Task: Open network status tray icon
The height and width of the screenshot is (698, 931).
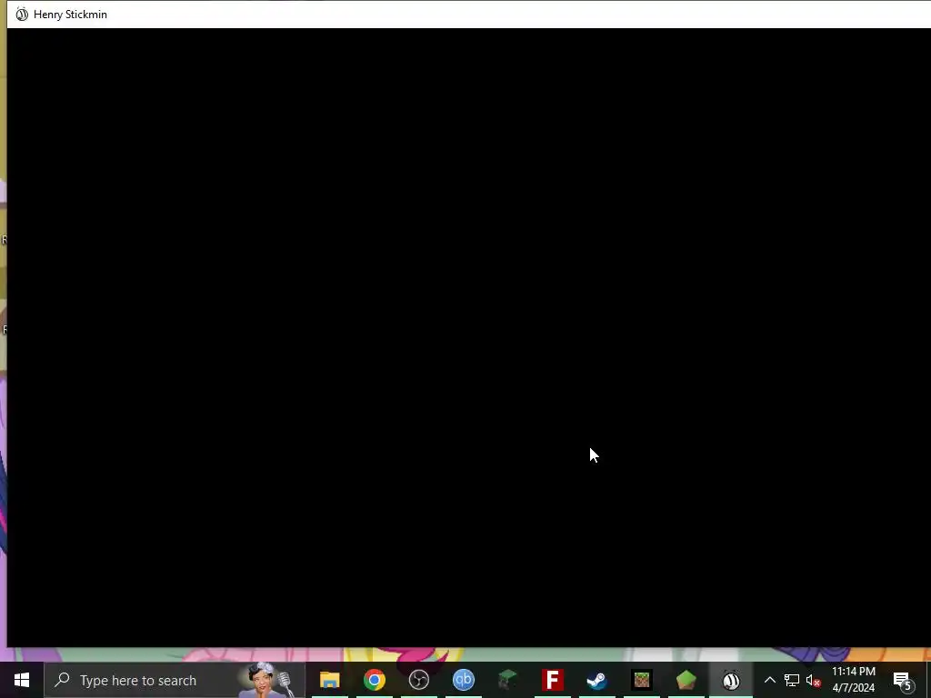Action: click(x=792, y=680)
